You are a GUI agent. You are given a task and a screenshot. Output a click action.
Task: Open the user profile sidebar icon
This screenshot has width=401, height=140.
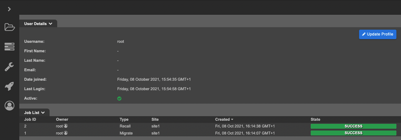click(9, 106)
